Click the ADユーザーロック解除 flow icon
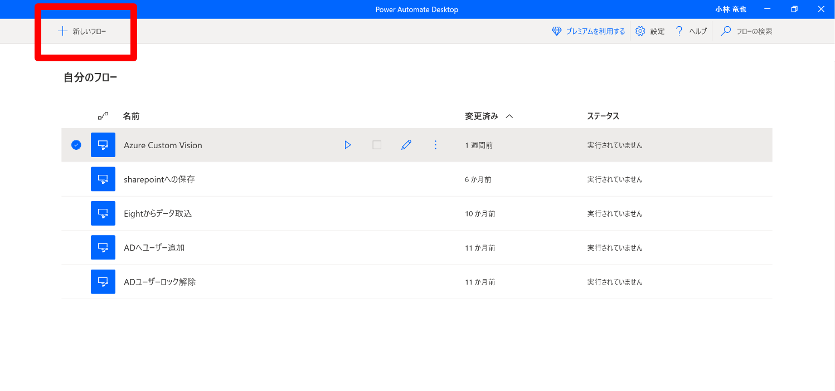This screenshot has height=391, width=835. click(103, 282)
